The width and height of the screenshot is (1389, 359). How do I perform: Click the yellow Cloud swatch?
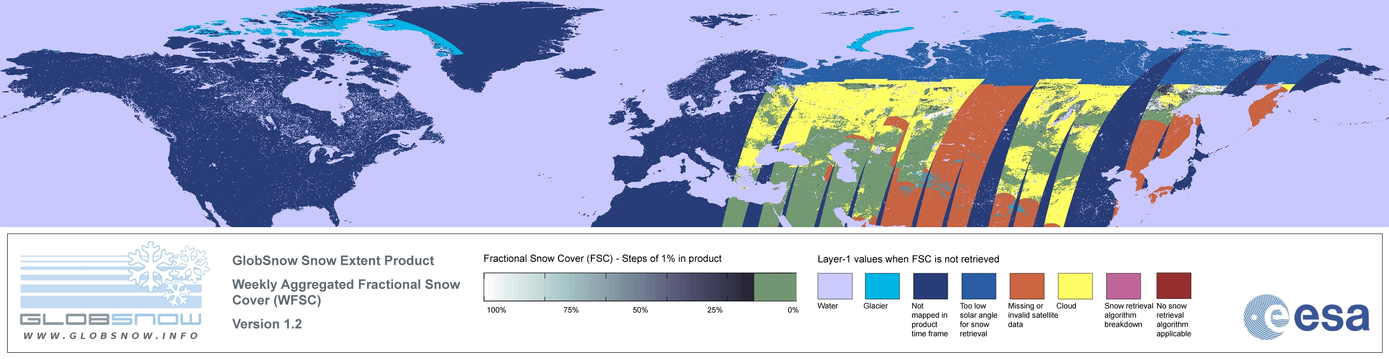pos(1075,286)
